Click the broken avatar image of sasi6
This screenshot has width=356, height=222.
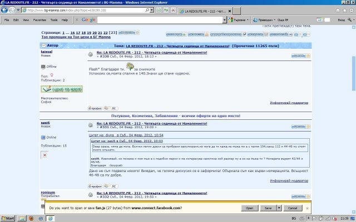tap(45, 155)
